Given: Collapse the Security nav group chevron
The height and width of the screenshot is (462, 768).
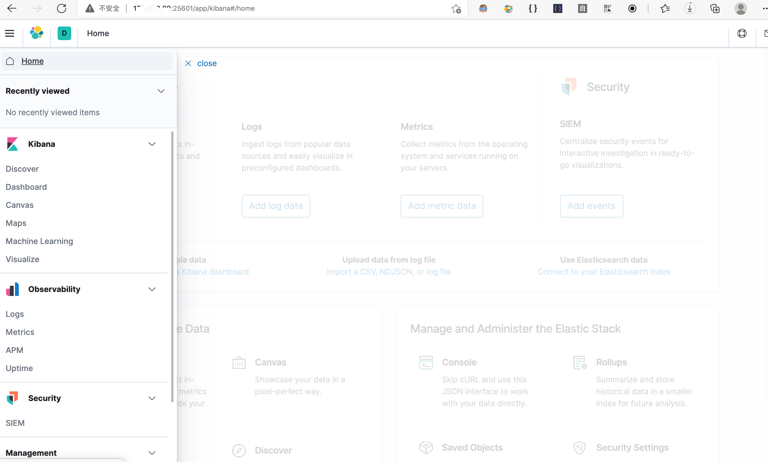Looking at the screenshot, I should pos(152,398).
